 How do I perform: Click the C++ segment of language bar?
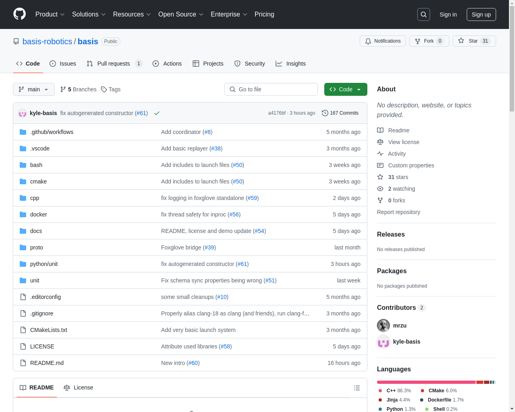coord(426,382)
